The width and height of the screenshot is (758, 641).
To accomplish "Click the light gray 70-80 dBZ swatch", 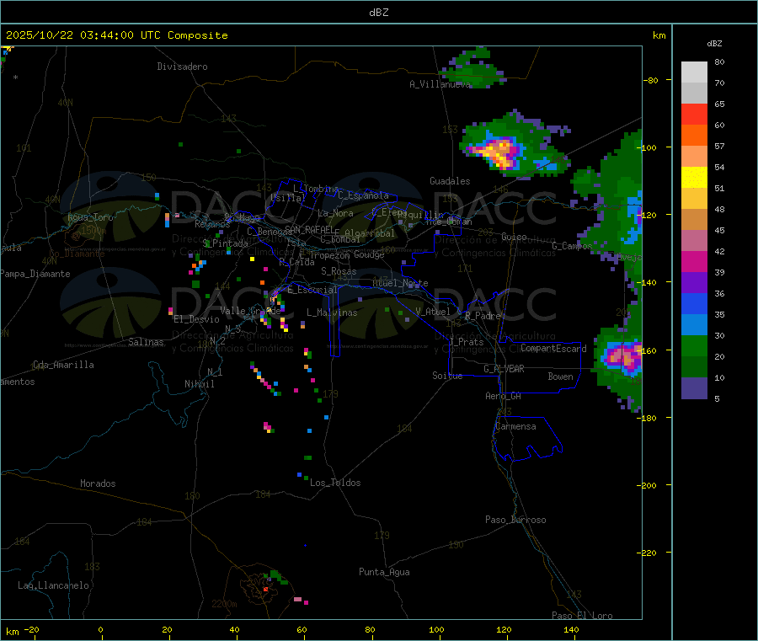I will coord(694,72).
